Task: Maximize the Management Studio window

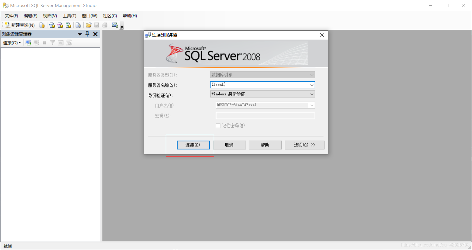Action: click(x=447, y=6)
